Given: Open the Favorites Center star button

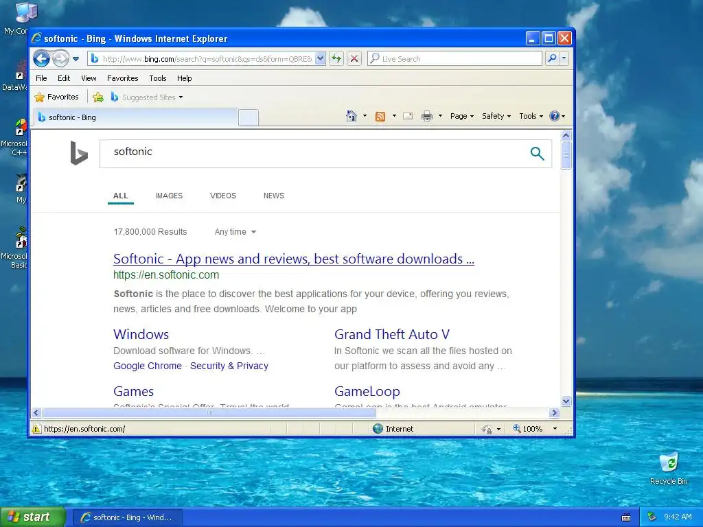Looking at the screenshot, I should (x=56, y=97).
